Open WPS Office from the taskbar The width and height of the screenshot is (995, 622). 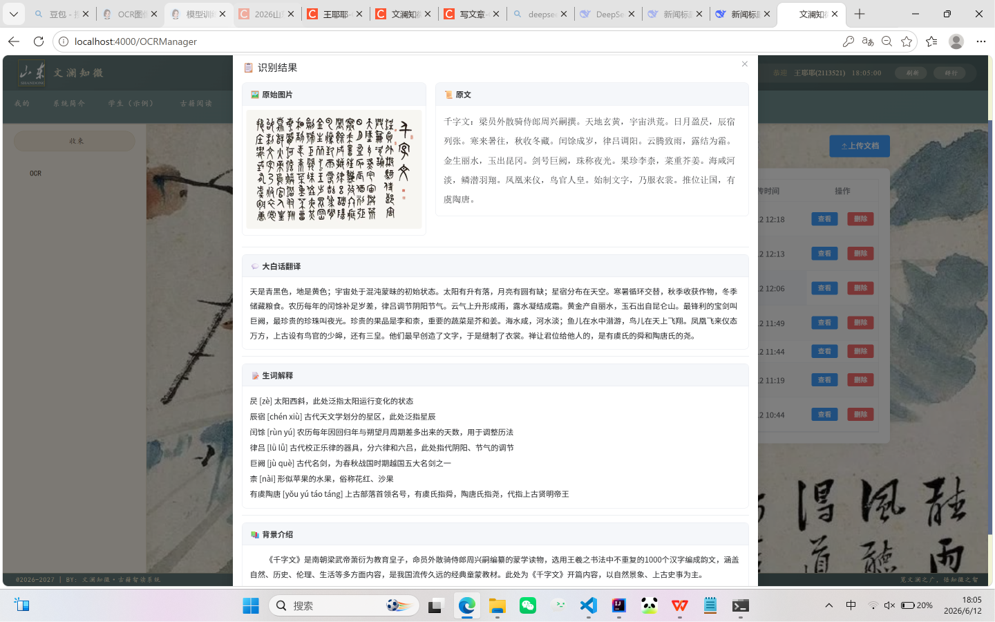click(x=680, y=605)
